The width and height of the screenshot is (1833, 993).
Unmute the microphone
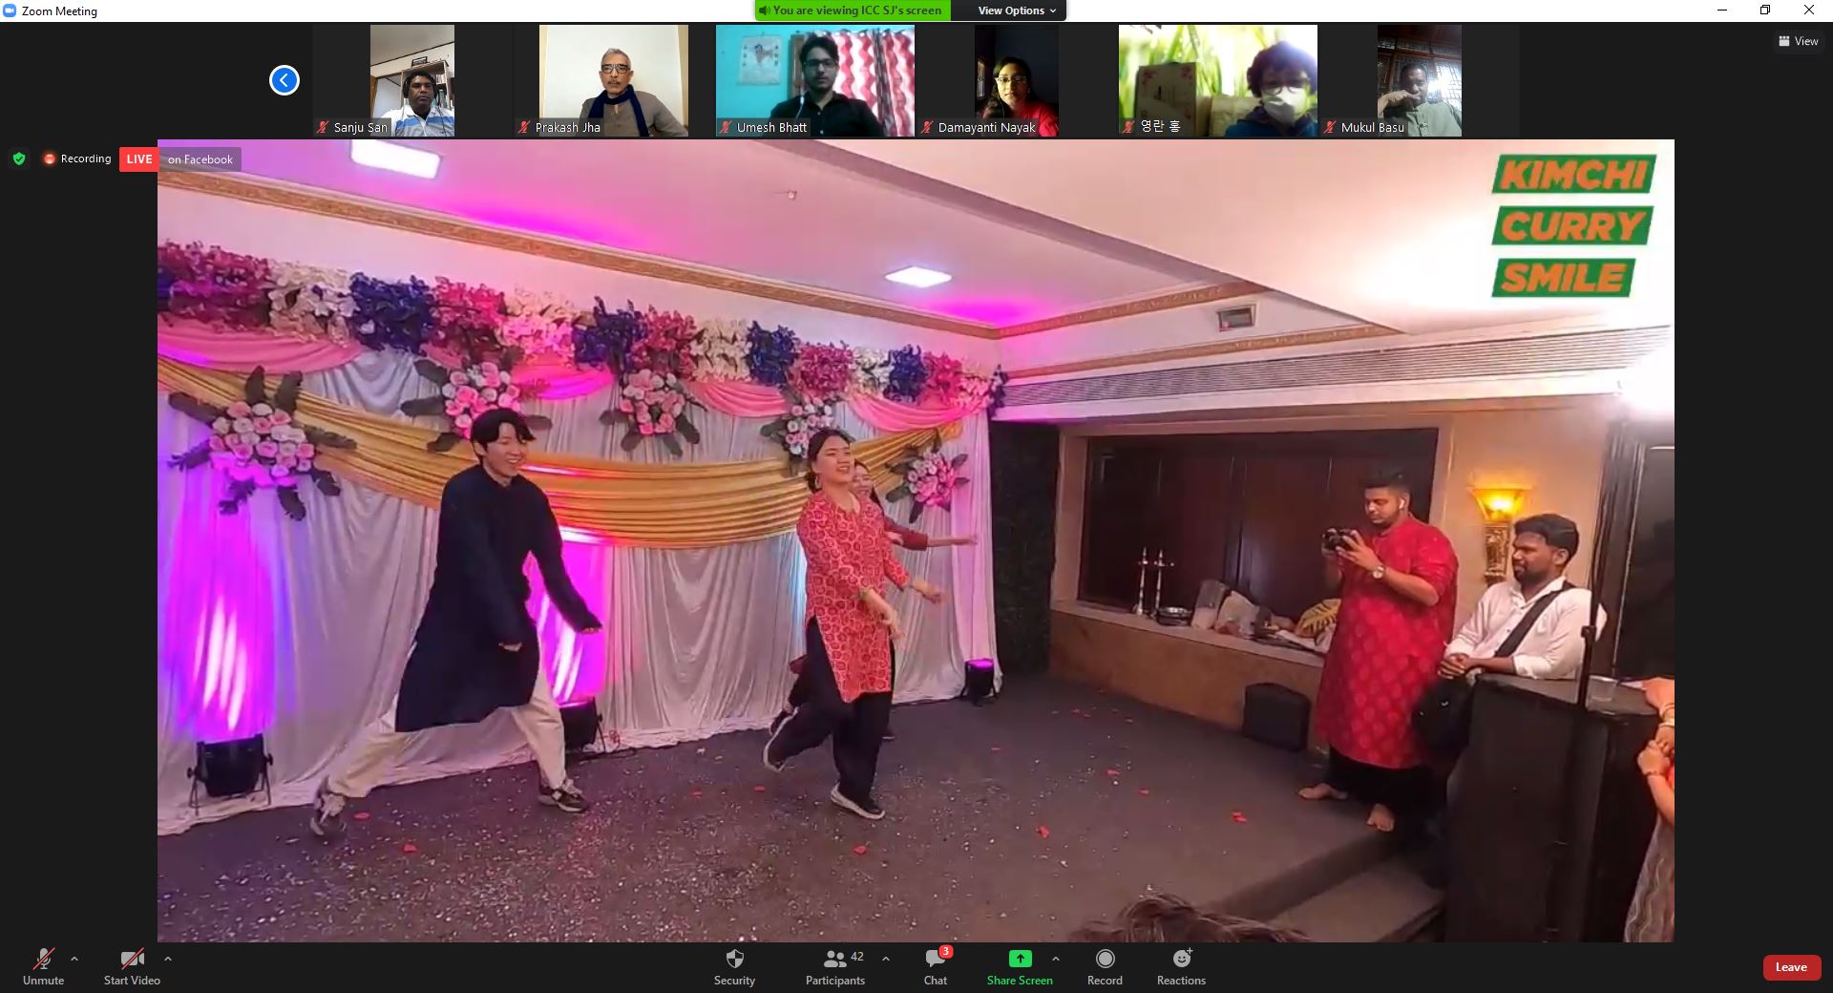[x=43, y=965]
